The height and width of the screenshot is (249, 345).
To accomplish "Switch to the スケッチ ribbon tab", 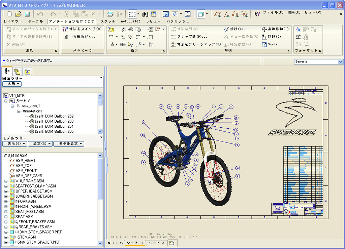I will coord(107,21).
